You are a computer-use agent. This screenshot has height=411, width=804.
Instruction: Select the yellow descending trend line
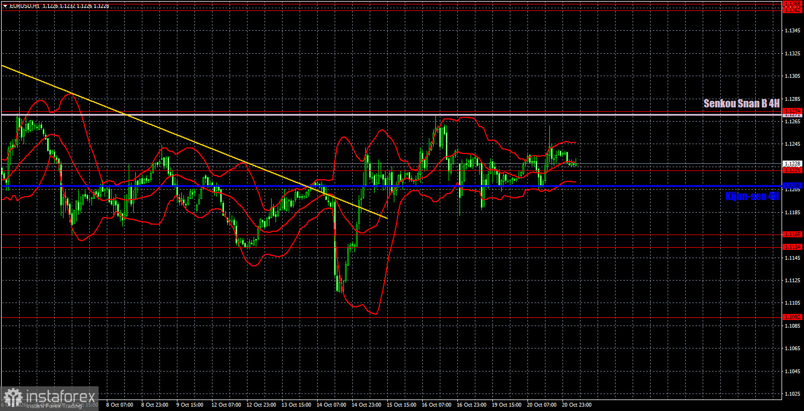point(194,142)
